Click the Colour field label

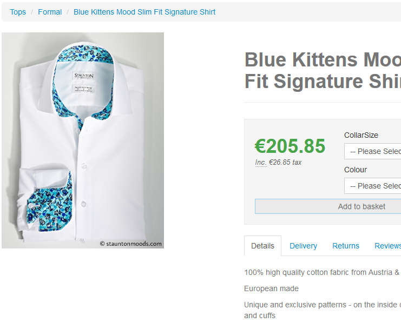click(x=356, y=170)
